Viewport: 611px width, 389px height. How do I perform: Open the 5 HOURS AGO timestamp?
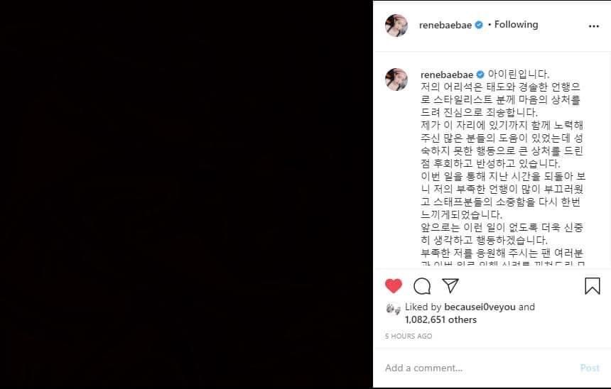click(x=409, y=336)
